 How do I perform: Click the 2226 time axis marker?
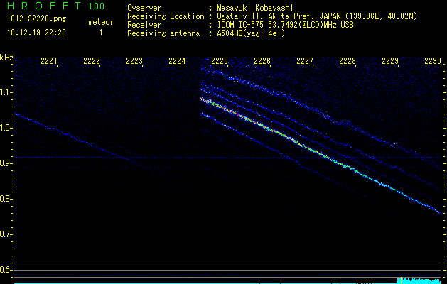coord(262,60)
